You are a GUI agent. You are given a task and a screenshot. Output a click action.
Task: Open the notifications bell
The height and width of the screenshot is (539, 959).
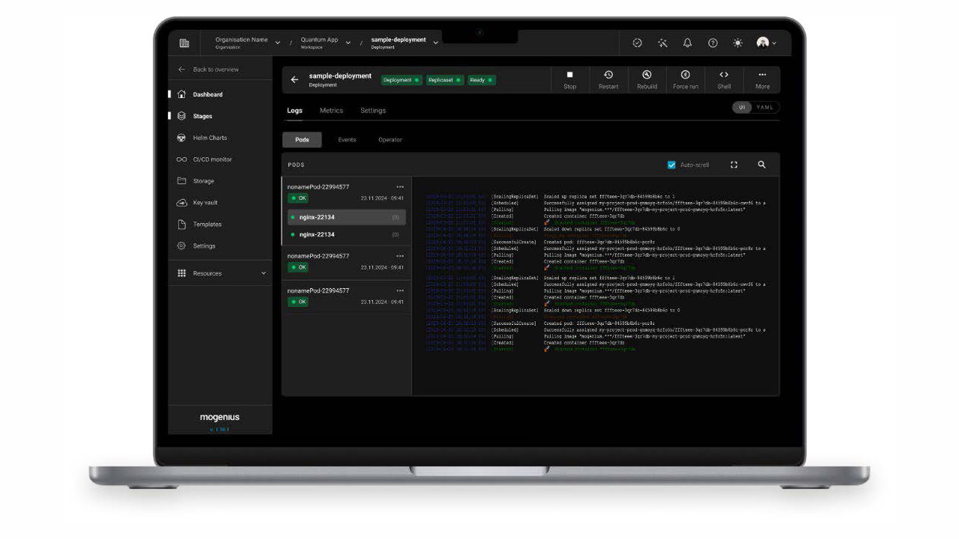click(x=687, y=43)
